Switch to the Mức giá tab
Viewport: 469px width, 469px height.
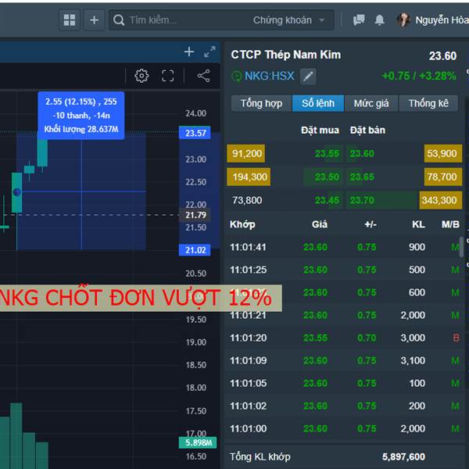371,103
